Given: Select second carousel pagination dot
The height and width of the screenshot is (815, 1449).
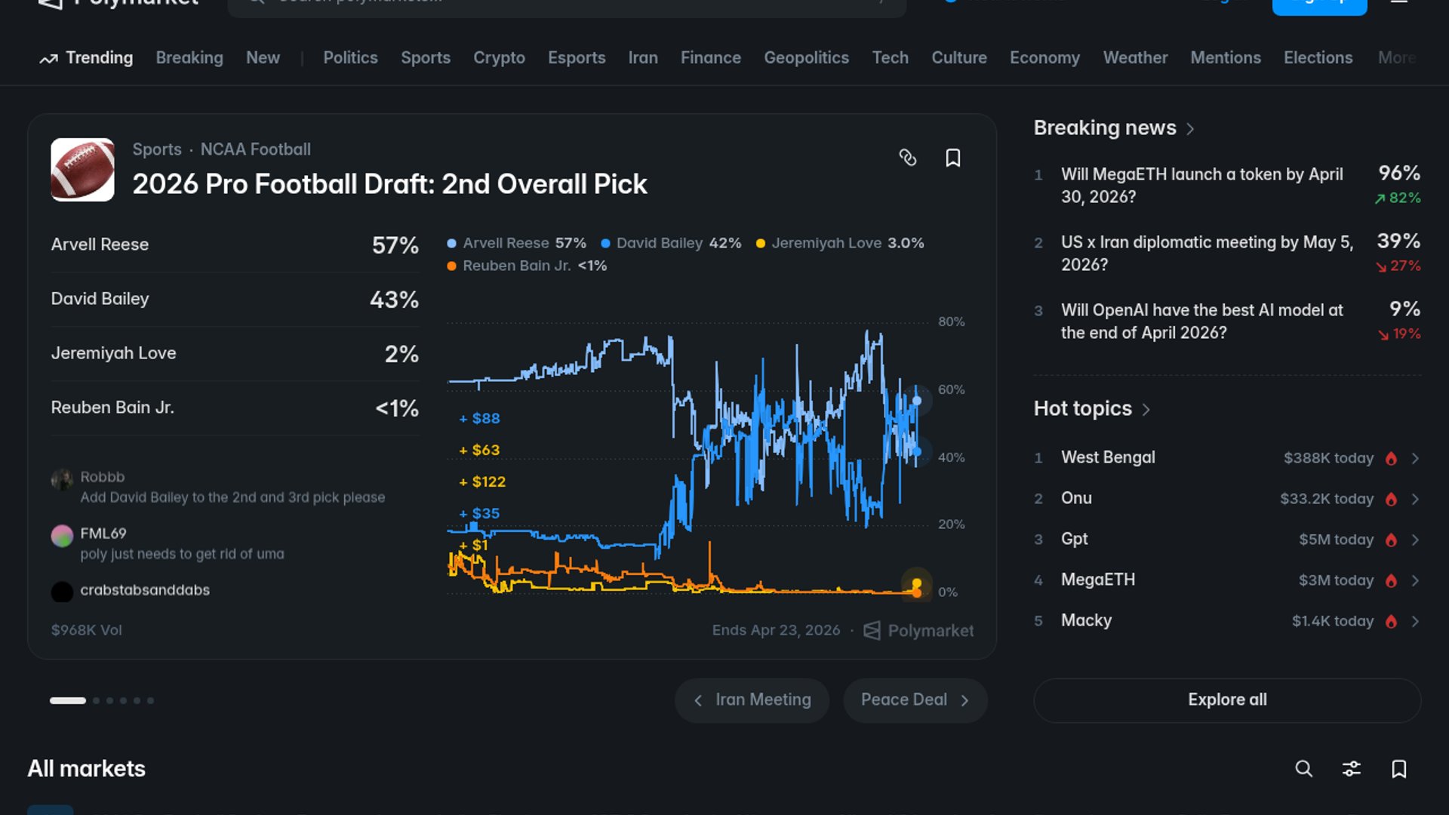Looking at the screenshot, I should click(x=97, y=700).
